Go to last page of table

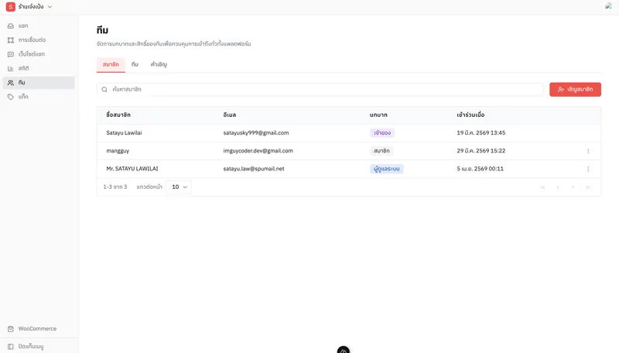(588, 187)
